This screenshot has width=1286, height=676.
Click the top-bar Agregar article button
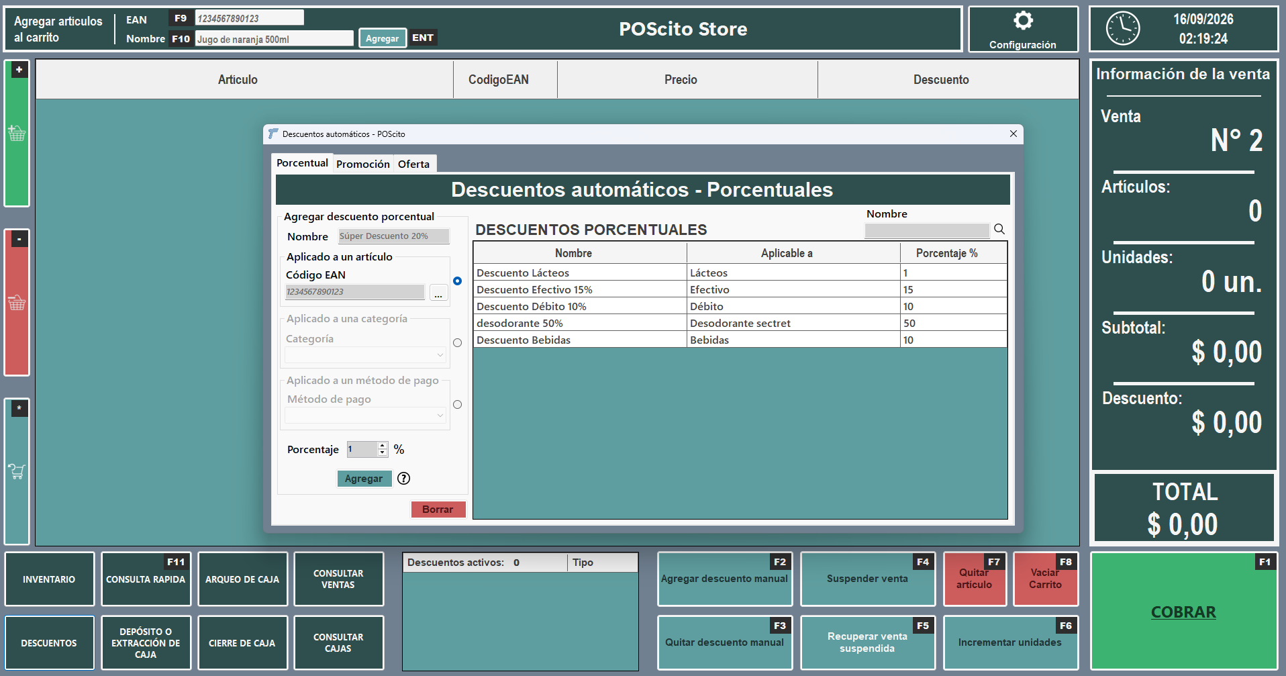(382, 39)
